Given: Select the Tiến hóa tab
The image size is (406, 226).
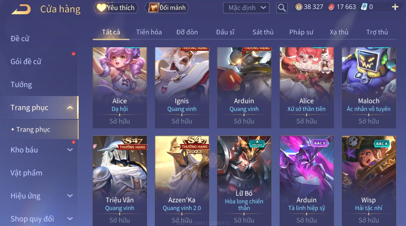Looking at the screenshot, I should (149, 32).
